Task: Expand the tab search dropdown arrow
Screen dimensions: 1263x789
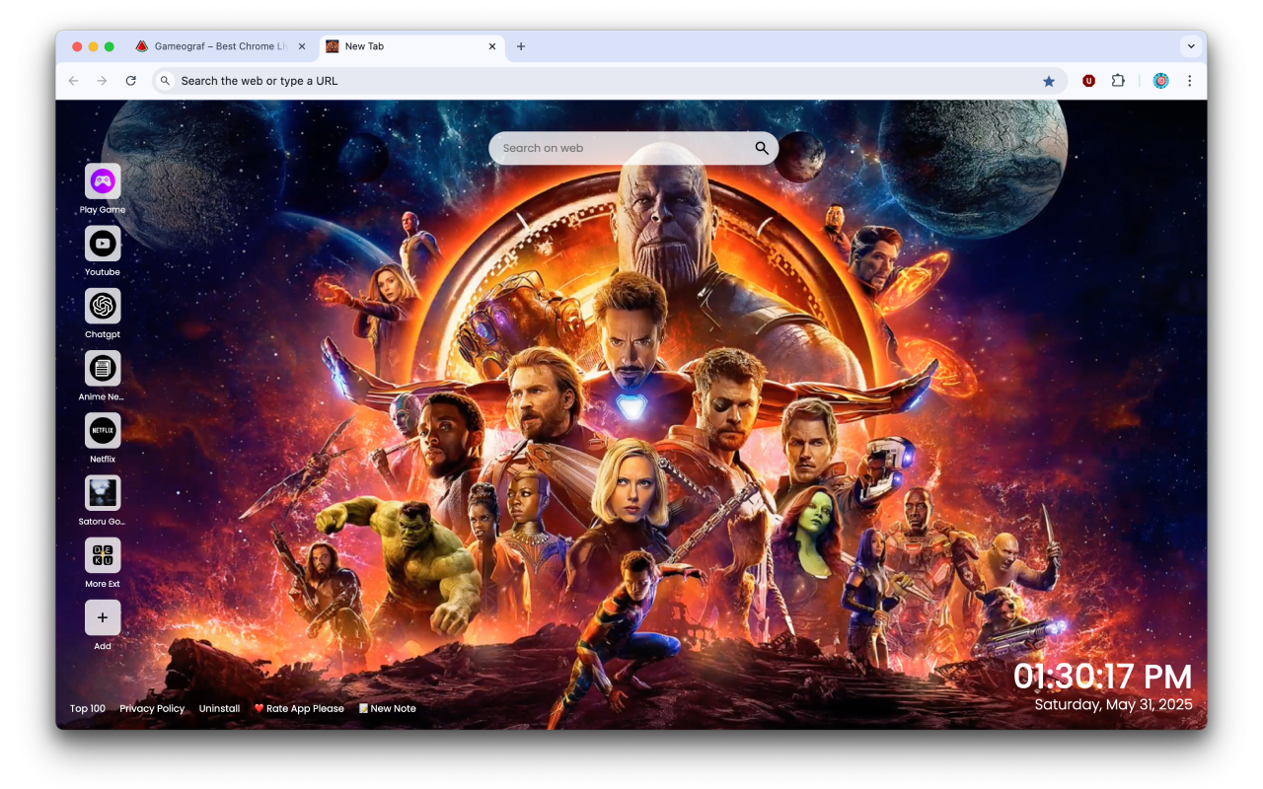Action: pyautogui.click(x=1191, y=46)
